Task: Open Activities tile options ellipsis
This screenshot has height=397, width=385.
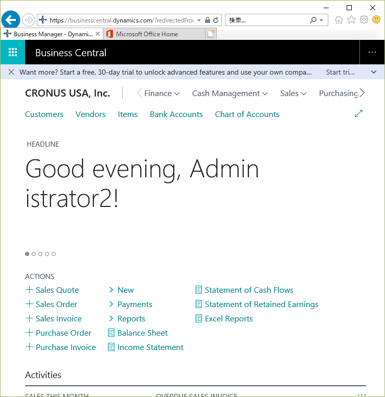Action: tap(361, 394)
